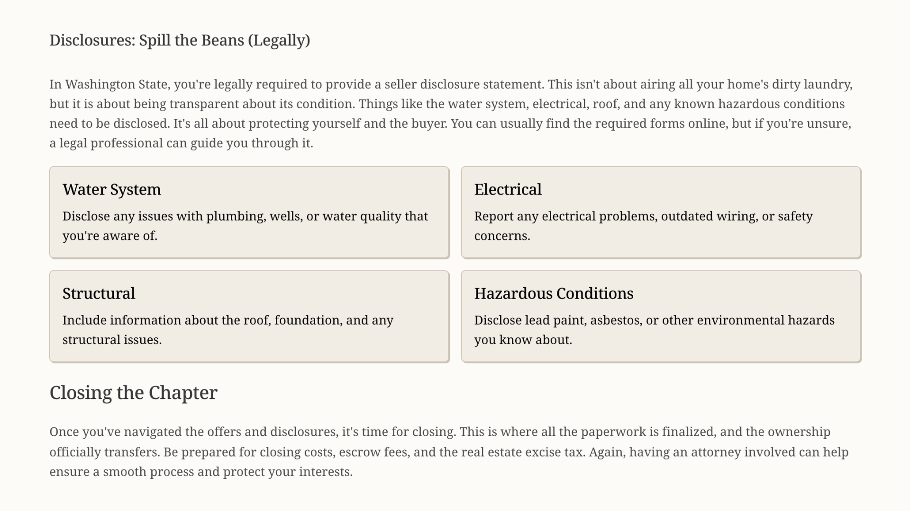This screenshot has height=511, width=910.
Task: Click 'structural issues.' line in Structural card
Action: [x=112, y=340]
